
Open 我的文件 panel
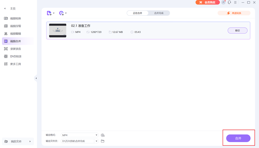18,142
